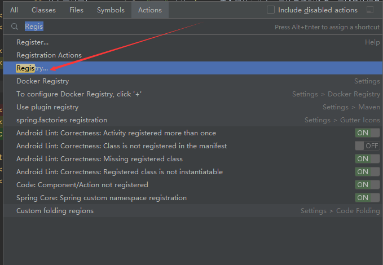Click the pin window icon at top right

coord(369,10)
